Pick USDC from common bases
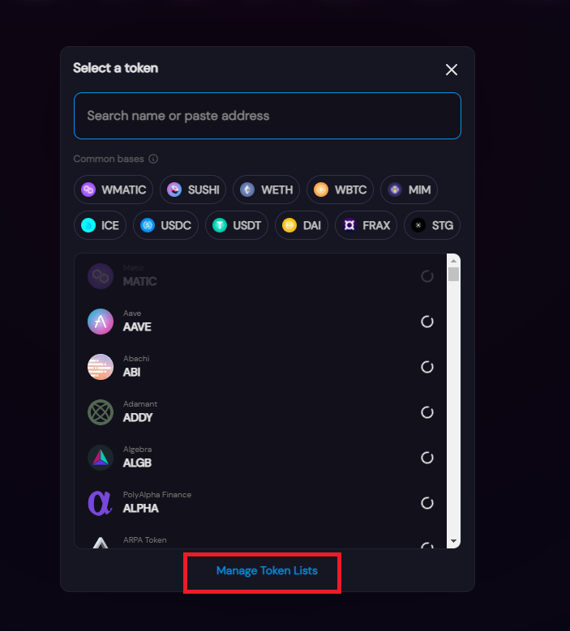 coord(165,225)
